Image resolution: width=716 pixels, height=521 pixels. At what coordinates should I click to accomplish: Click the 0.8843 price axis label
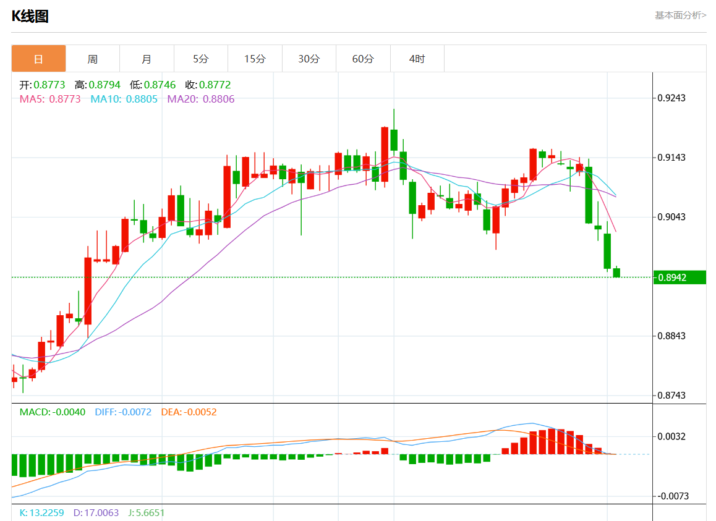pyautogui.click(x=671, y=336)
